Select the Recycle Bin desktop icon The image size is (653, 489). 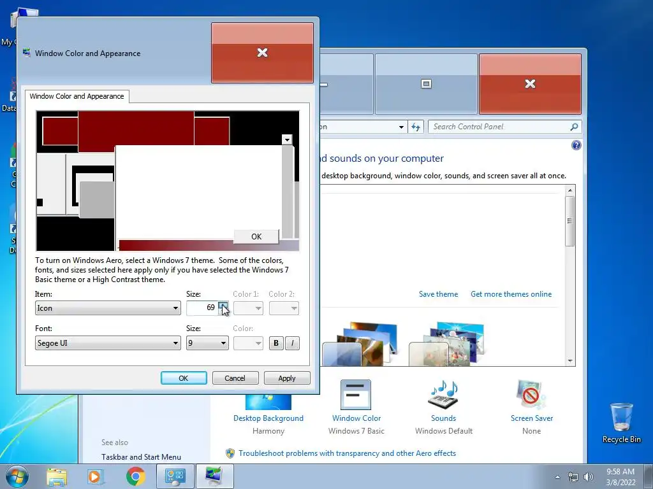tap(621, 423)
